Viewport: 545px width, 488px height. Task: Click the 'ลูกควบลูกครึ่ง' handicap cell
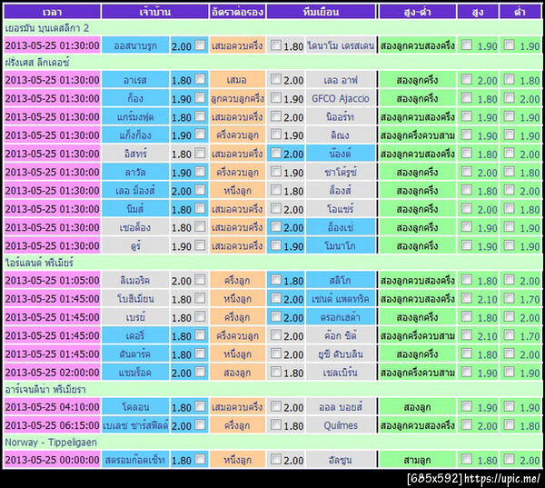[237, 98]
